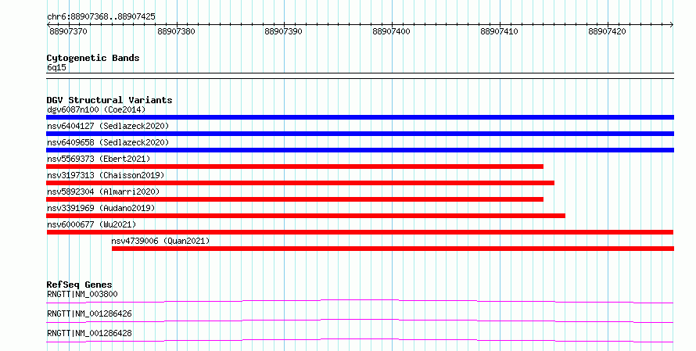Select the 6q15 cytogenetic band bar
Viewport: 696px width, 351px height.
tap(360, 76)
